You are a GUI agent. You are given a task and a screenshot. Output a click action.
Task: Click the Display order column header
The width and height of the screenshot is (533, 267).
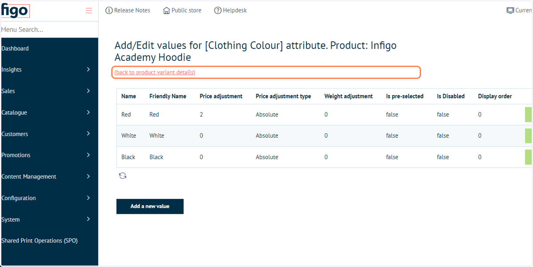495,96
